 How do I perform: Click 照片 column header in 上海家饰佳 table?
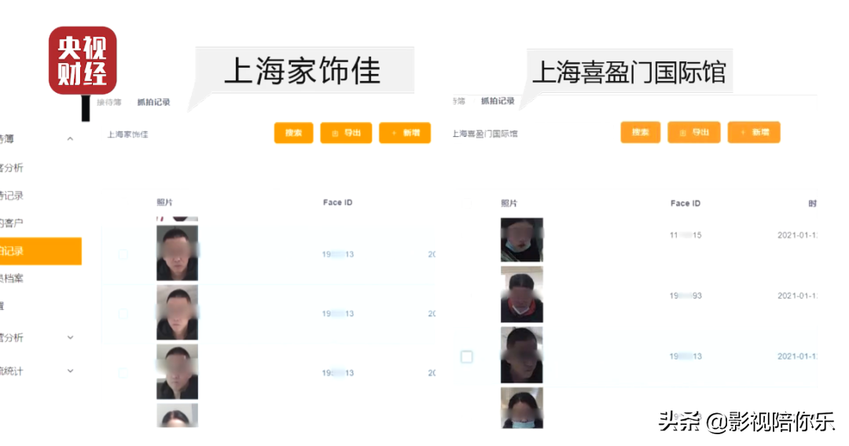(x=164, y=202)
